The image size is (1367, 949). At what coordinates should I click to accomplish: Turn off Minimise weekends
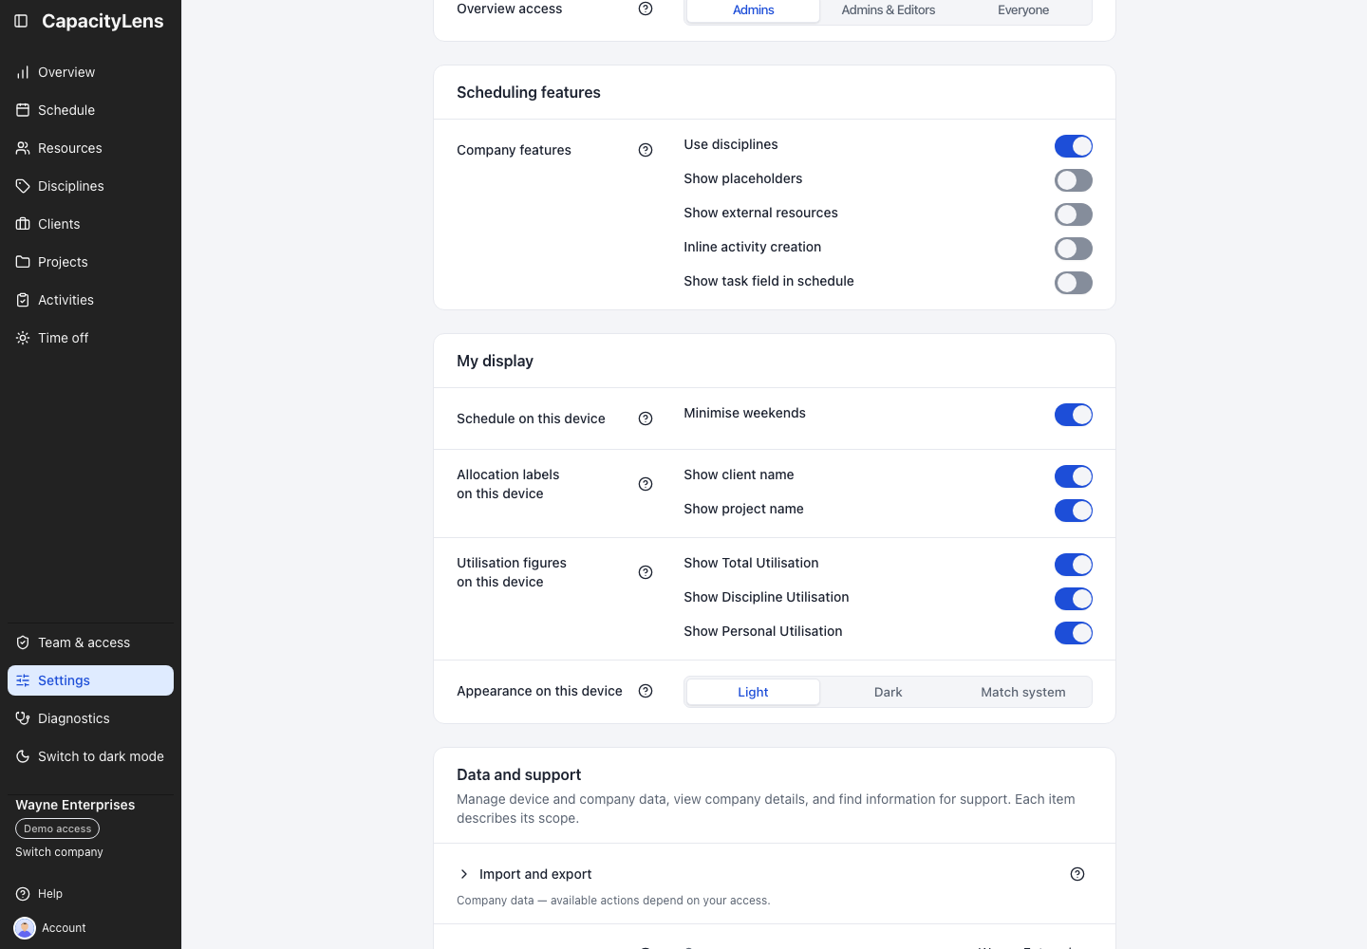click(x=1074, y=415)
